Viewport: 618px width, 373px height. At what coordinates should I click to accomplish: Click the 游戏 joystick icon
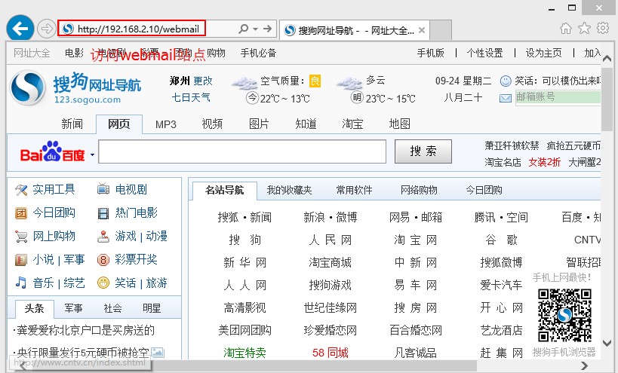click(x=103, y=237)
